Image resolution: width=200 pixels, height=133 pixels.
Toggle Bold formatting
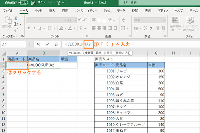coord(29,28)
